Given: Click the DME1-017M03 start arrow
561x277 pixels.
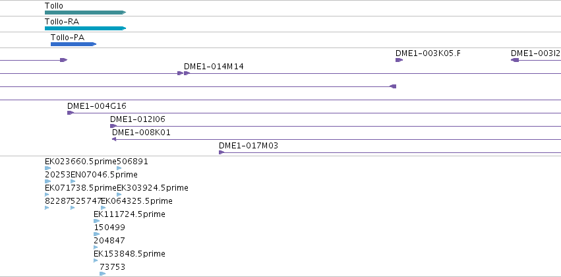Looking at the screenshot, I should (x=221, y=152).
